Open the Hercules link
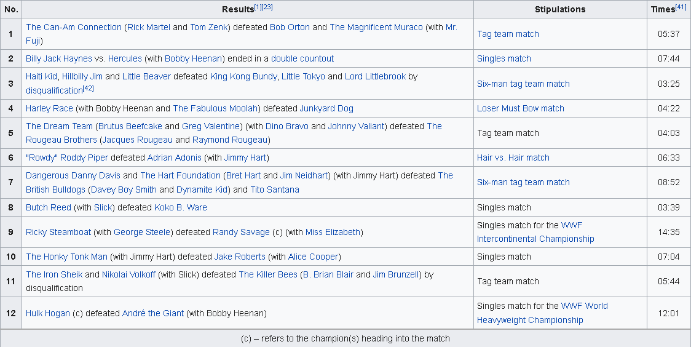Image resolution: width=691 pixels, height=347 pixels. (125, 58)
